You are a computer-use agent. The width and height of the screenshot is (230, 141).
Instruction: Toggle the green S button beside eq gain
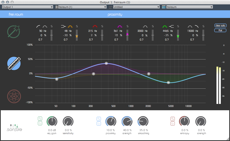pos(40,118)
